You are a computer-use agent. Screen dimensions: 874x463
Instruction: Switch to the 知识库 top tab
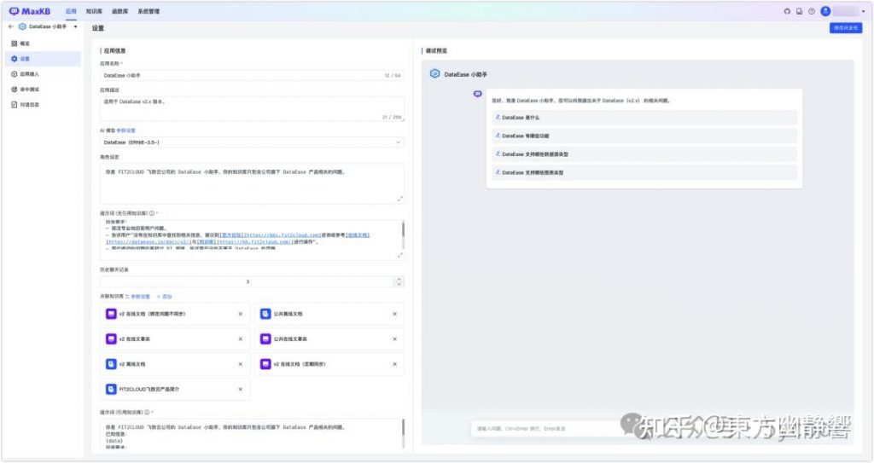click(x=94, y=11)
